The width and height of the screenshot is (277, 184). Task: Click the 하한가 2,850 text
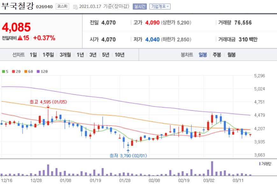coord(176,40)
